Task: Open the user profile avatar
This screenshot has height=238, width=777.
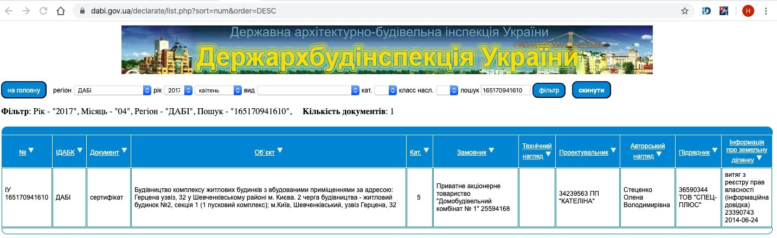Action: pyautogui.click(x=748, y=11)
